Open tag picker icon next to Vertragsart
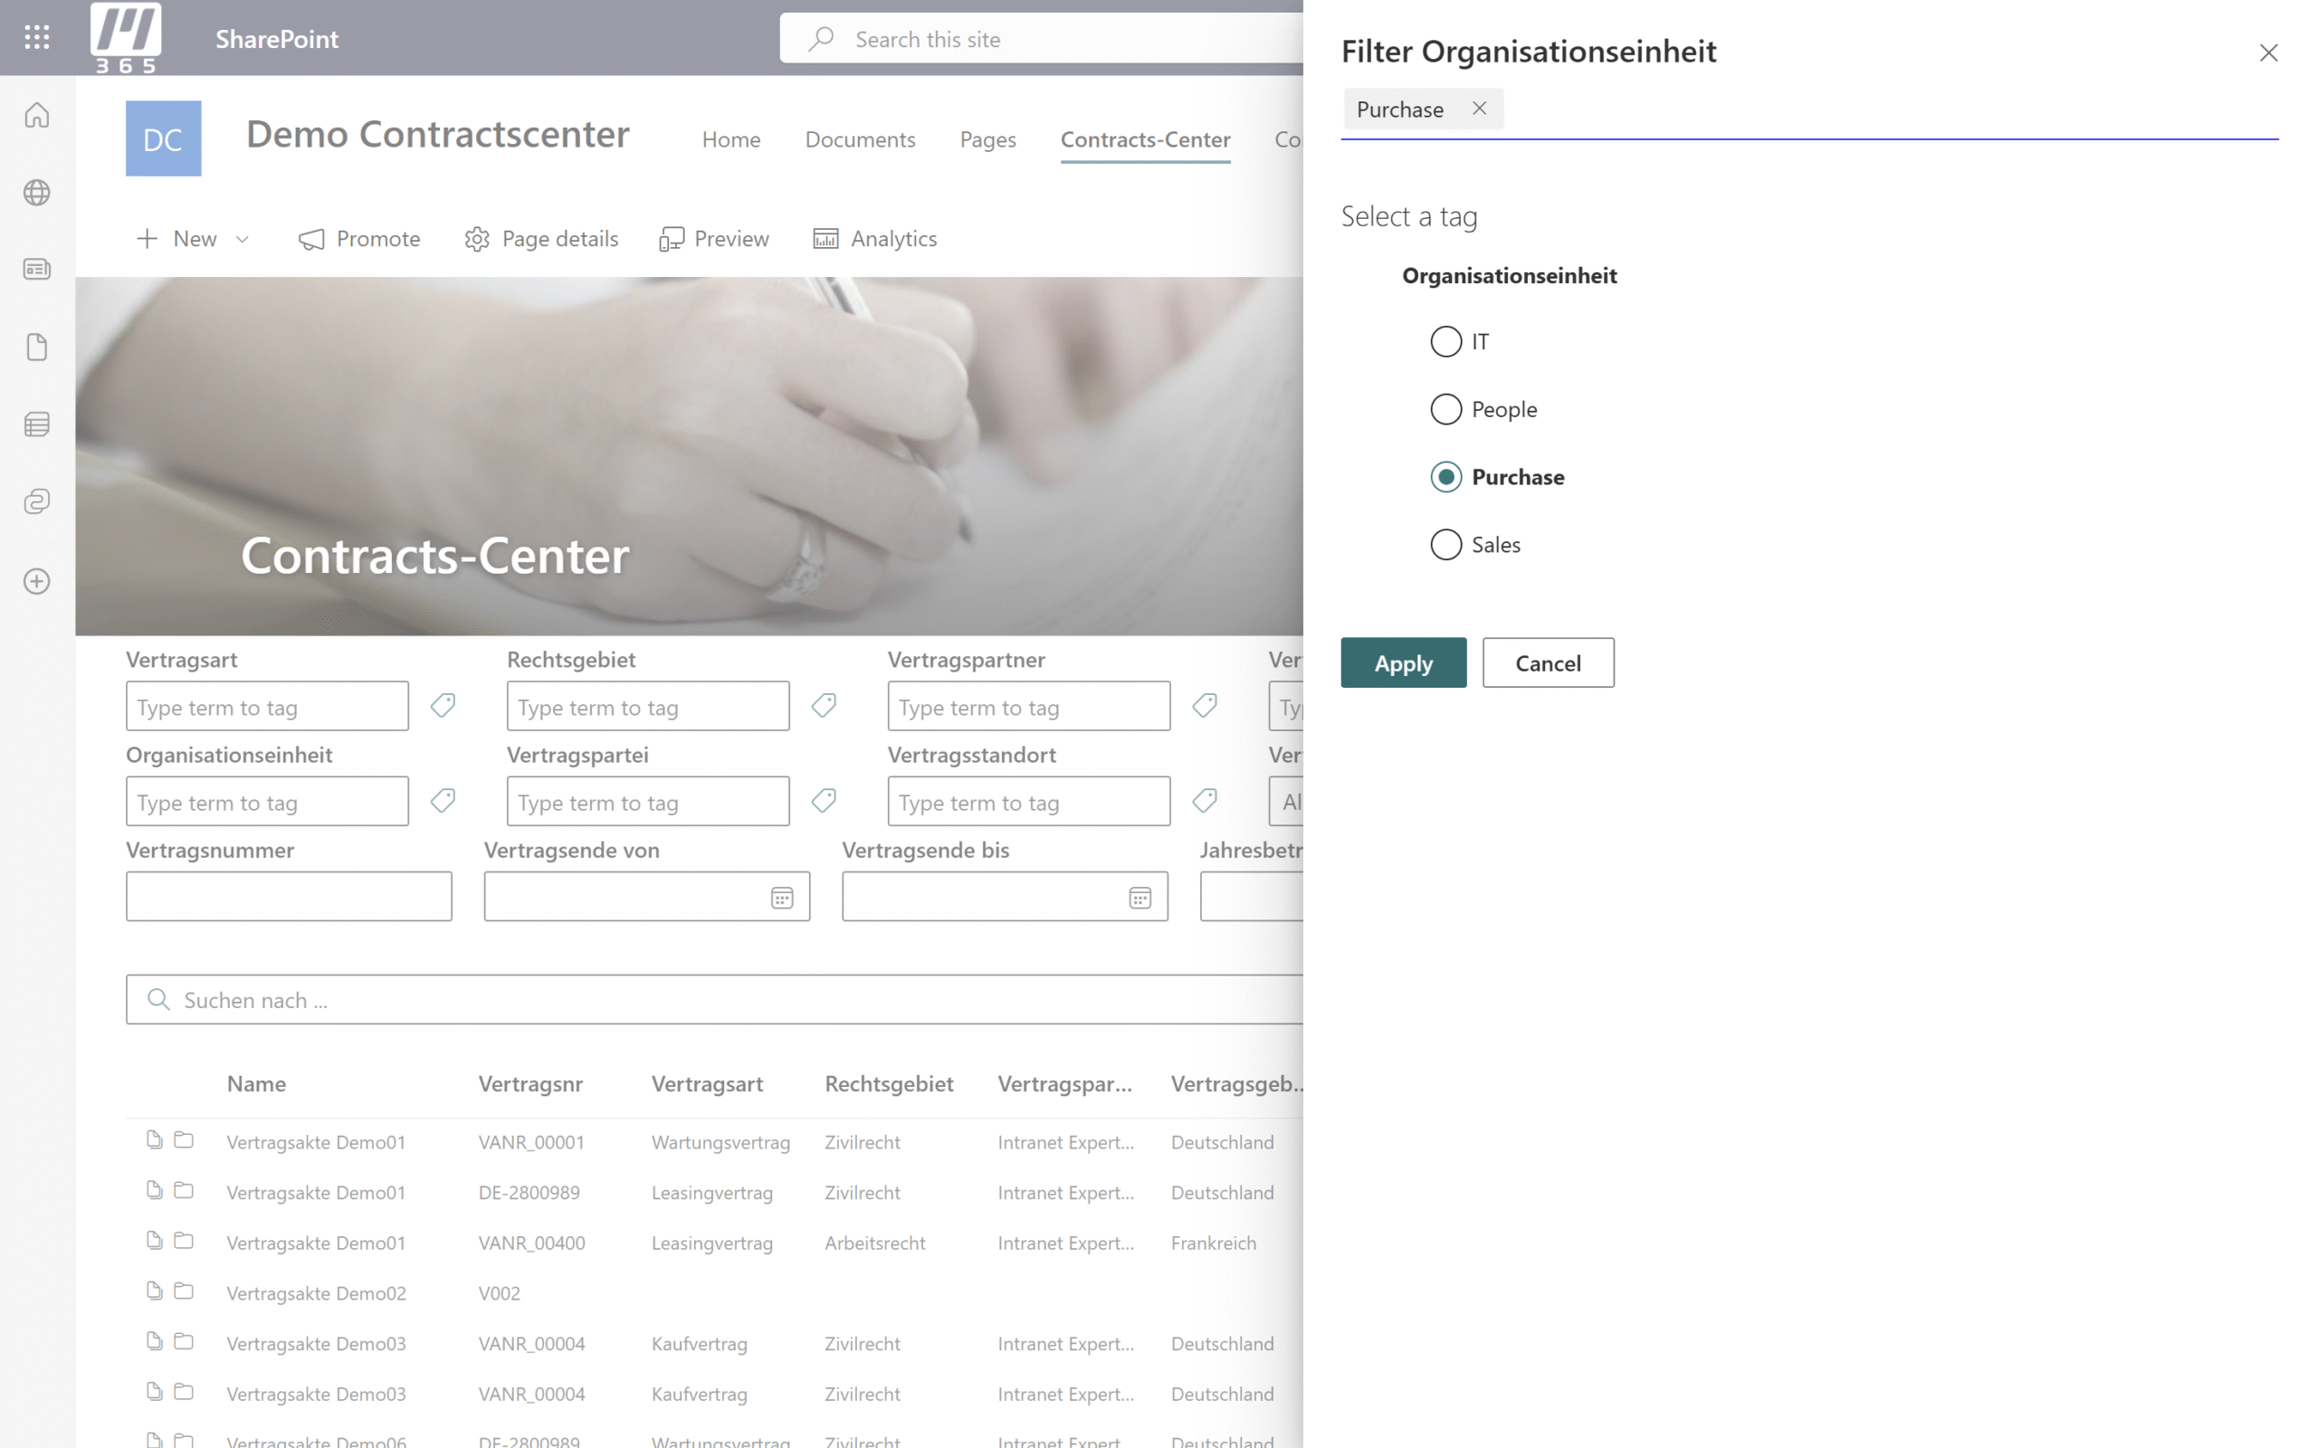This screenshot has height=1448, width=2317. [443, 706]
